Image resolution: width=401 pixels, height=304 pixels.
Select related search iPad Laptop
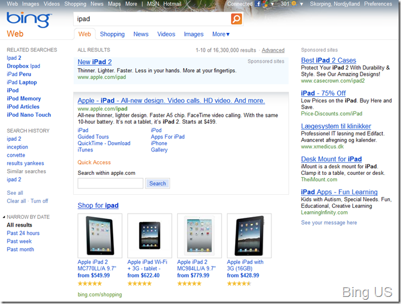click(22, 82)
